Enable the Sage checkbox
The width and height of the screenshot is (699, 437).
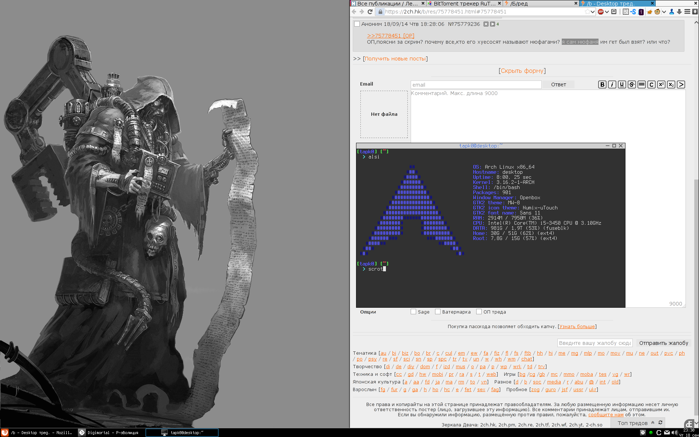[x=413, y=312]
